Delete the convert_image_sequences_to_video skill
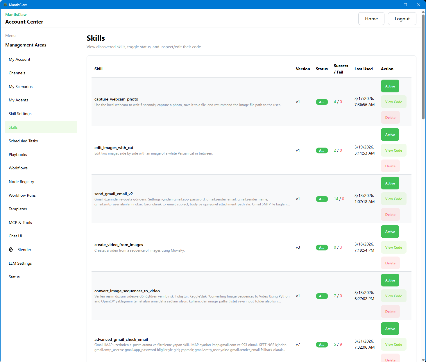 coord(390,312)
